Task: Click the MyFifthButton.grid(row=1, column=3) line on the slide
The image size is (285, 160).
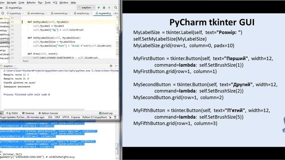Action: coord(175,124)
